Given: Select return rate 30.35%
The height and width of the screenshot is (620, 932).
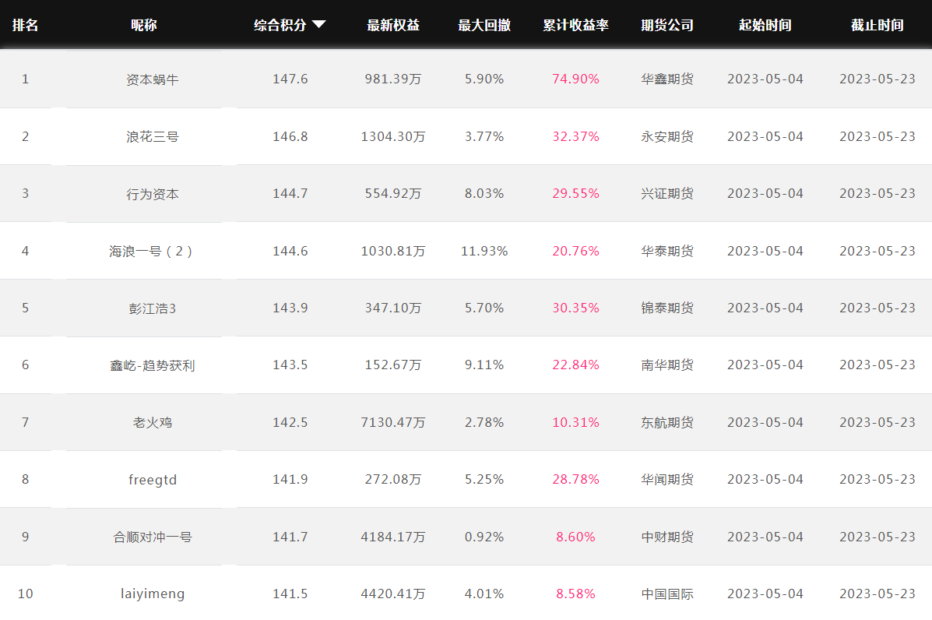Looking at the screenshot, I should pyautogui.click(x=575, y=308).
